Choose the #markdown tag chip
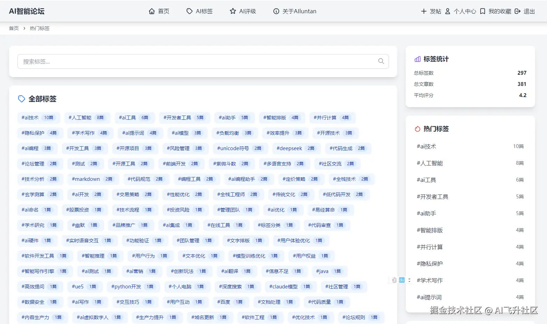Screen dimensions: 547x324 [x=93, y=179]
